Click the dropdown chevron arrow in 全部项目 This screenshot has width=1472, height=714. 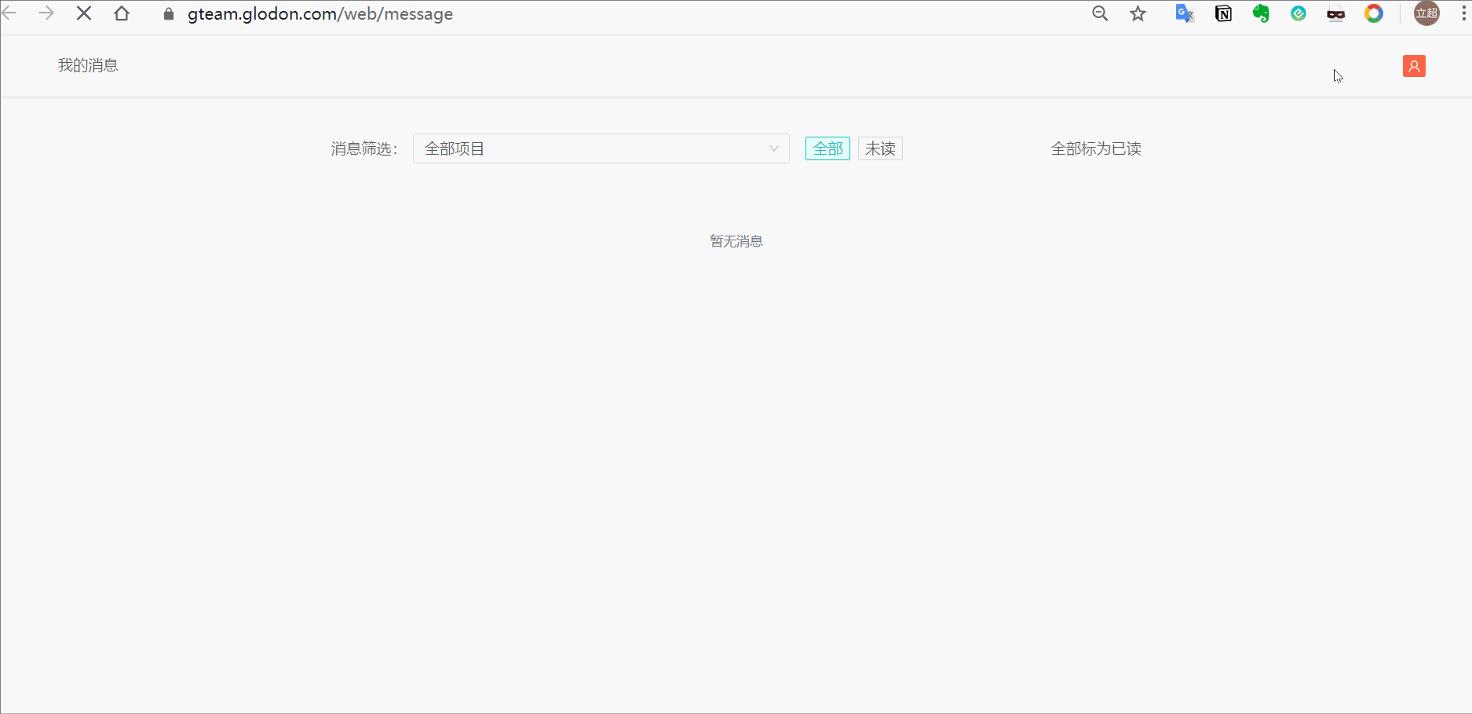pyautogui.click(x=773, y=148)
